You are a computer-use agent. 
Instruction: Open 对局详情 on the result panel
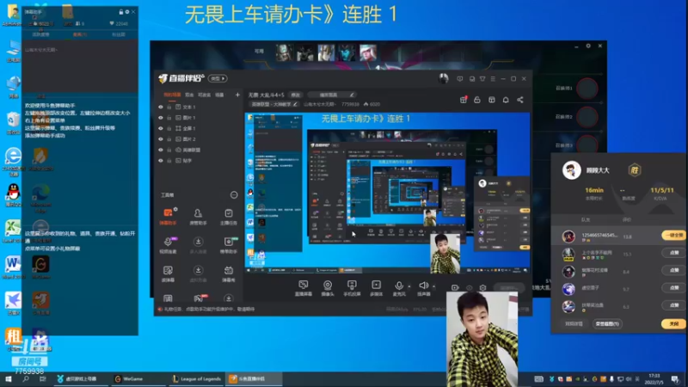click(574, 324)
